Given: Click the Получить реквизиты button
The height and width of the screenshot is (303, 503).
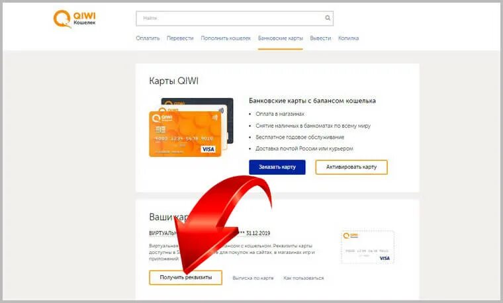Looking at the screenshot, I should coord(186,278).
